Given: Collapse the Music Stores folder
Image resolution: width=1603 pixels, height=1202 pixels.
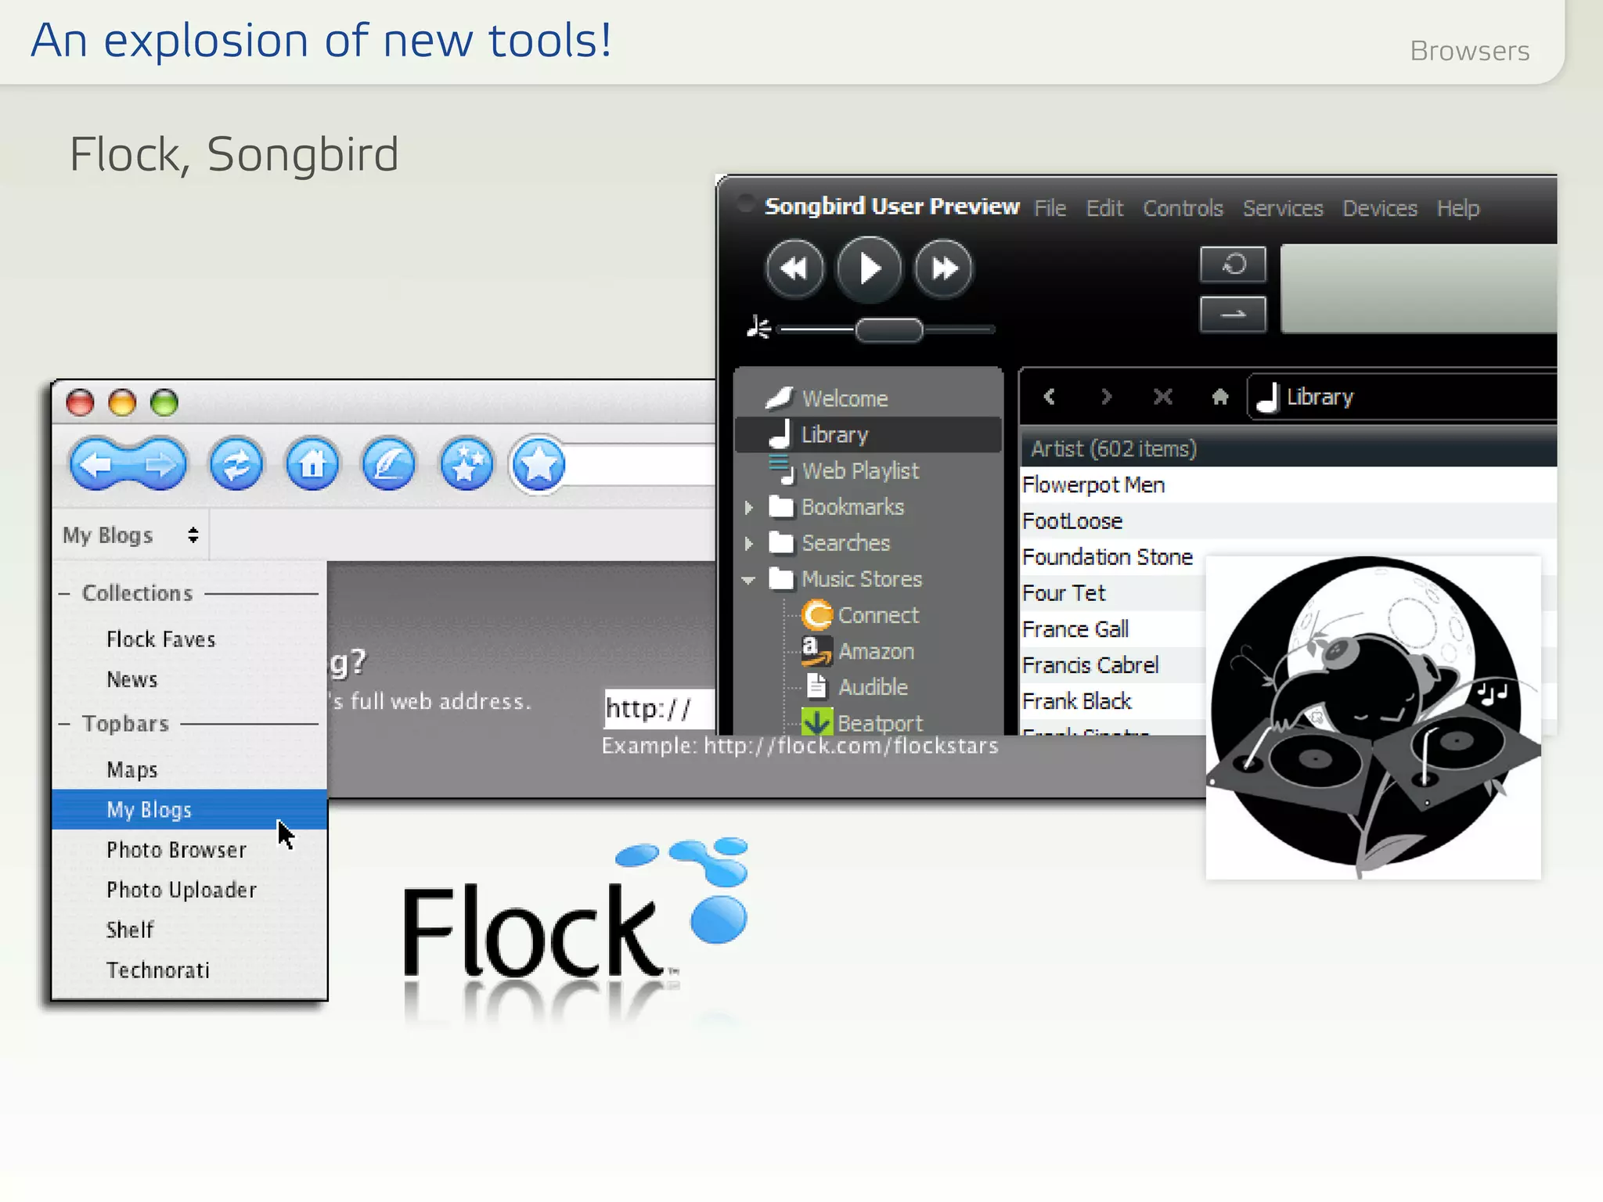Looking at the screenshot, I should tap(749, 580).
